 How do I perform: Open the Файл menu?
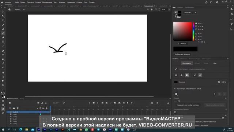point(17,3)
